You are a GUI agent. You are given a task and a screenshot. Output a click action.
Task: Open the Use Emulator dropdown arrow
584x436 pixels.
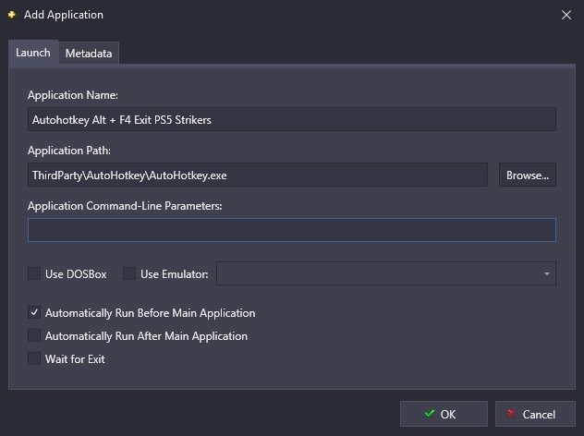pyautogui.click(x=546, y=273)
